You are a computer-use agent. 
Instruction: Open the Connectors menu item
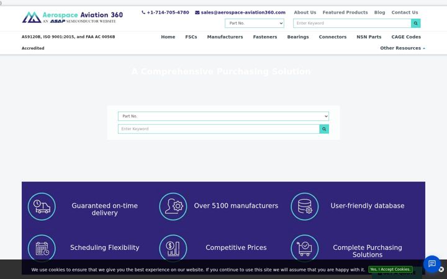(332, 37)
